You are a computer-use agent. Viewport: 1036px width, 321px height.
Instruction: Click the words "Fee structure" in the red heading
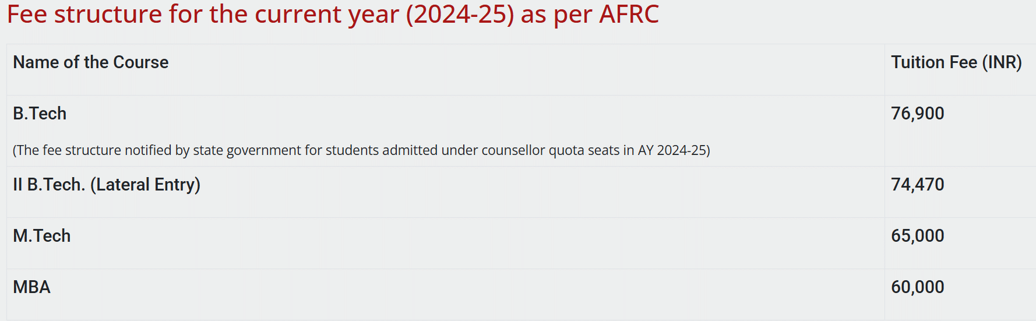pyautogui.click(x=84, y=14)
